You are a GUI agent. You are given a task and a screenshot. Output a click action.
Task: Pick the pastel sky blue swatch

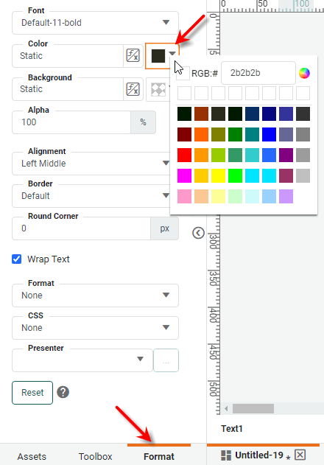[270, 196]
